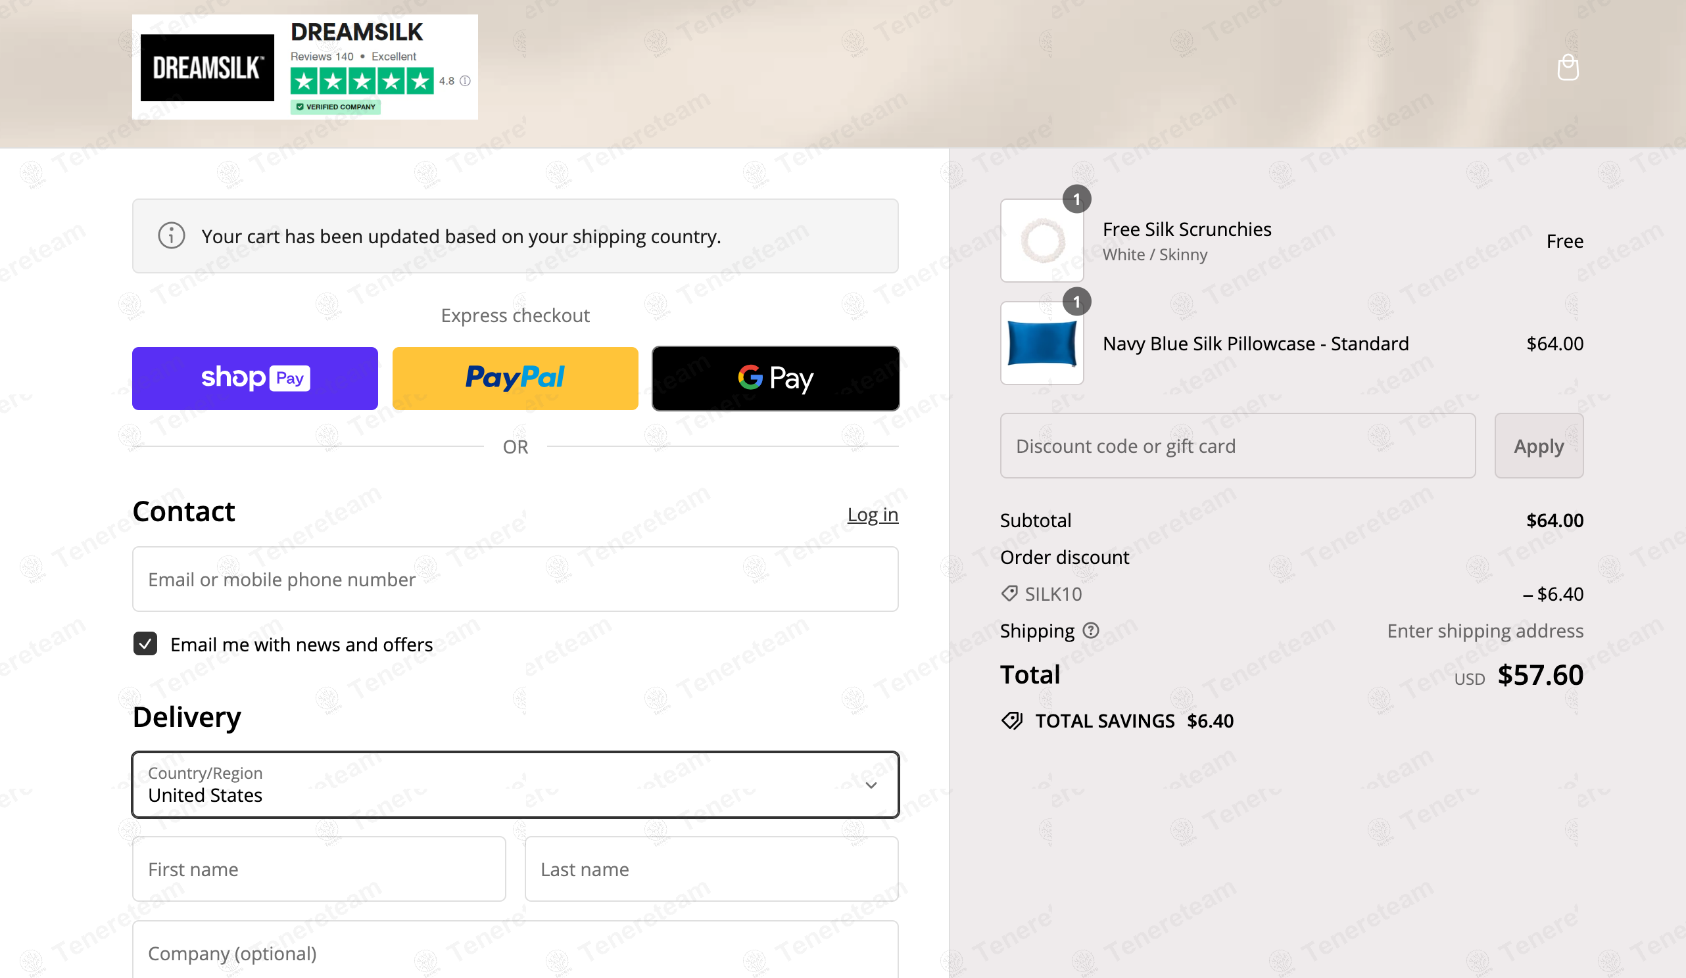Click the Trustpilot rating info icon
Image resolution: width=1686 pixels, height=978 pixels.
point(465,81)
